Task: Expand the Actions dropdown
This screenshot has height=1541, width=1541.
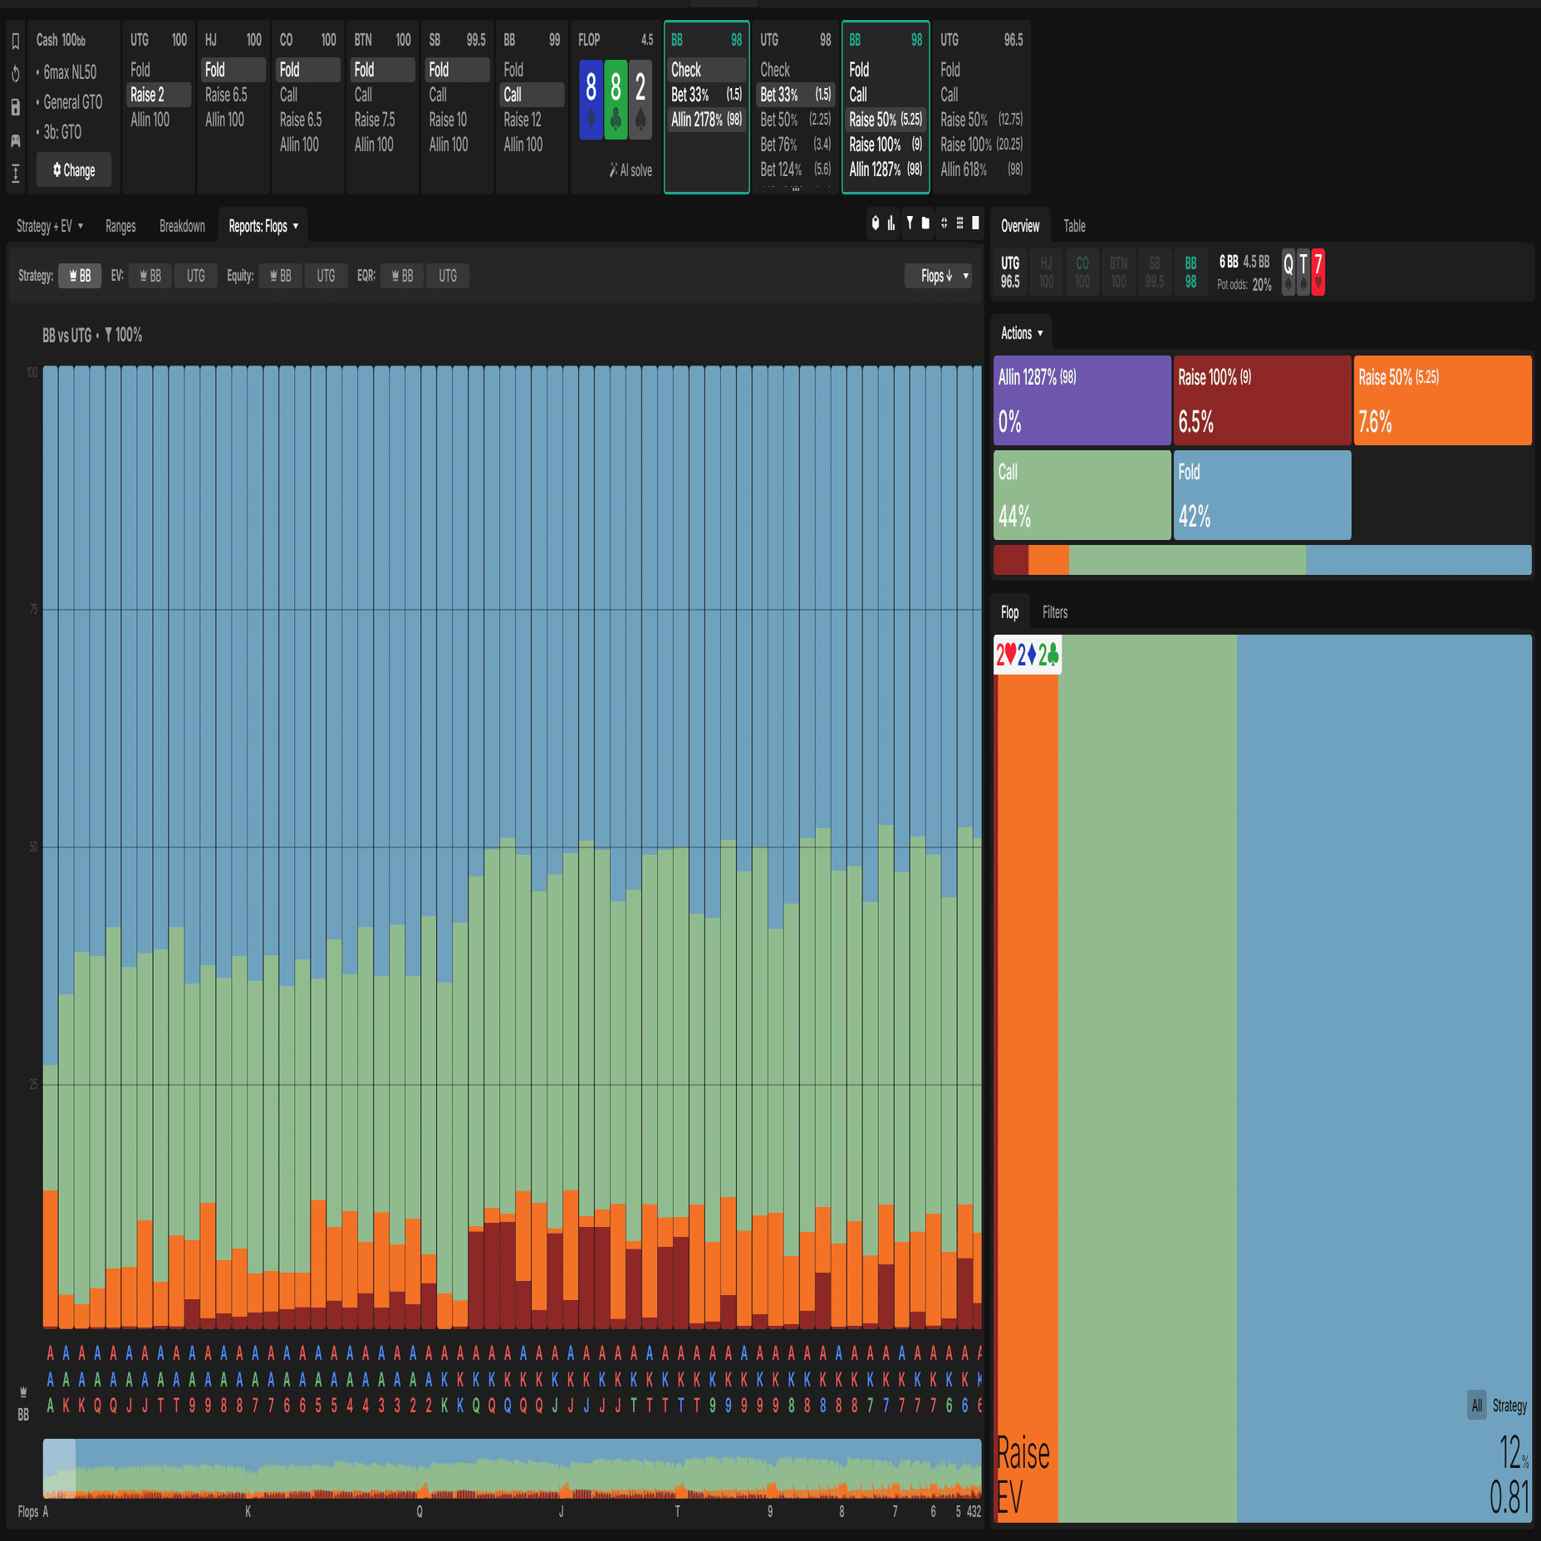Action: [x=1022, y=333]
